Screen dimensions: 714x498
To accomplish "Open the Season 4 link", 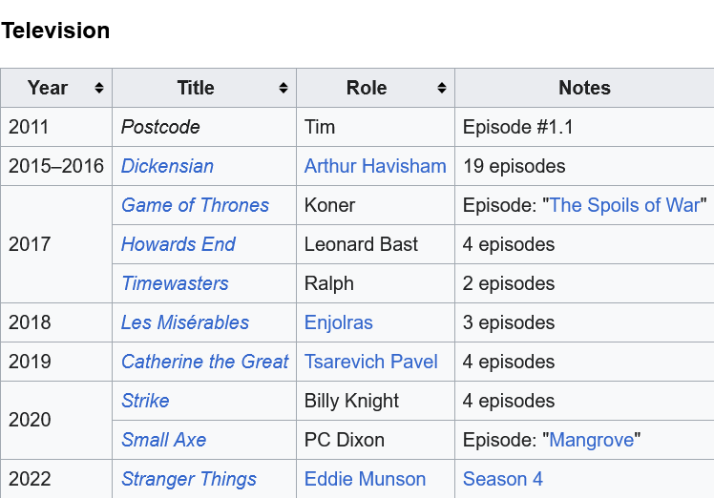I will 502,479.
